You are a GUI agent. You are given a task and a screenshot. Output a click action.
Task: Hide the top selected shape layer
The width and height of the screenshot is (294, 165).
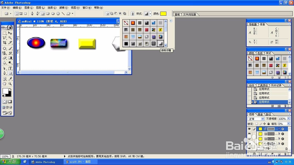click(x=249, y=129)
